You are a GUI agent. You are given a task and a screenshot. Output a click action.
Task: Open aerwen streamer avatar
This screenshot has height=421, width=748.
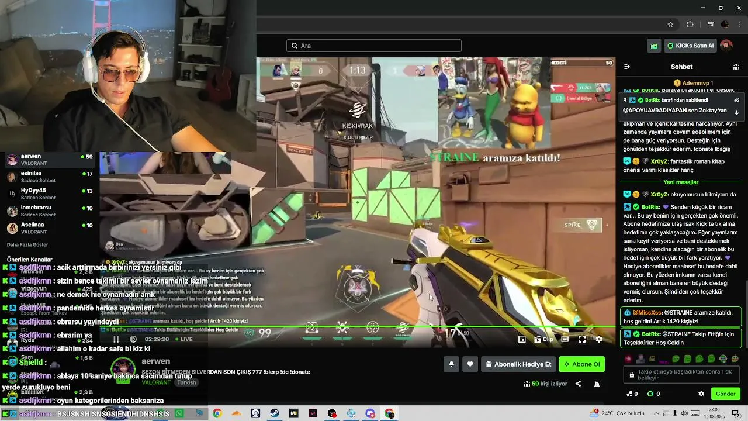(123, 371)
